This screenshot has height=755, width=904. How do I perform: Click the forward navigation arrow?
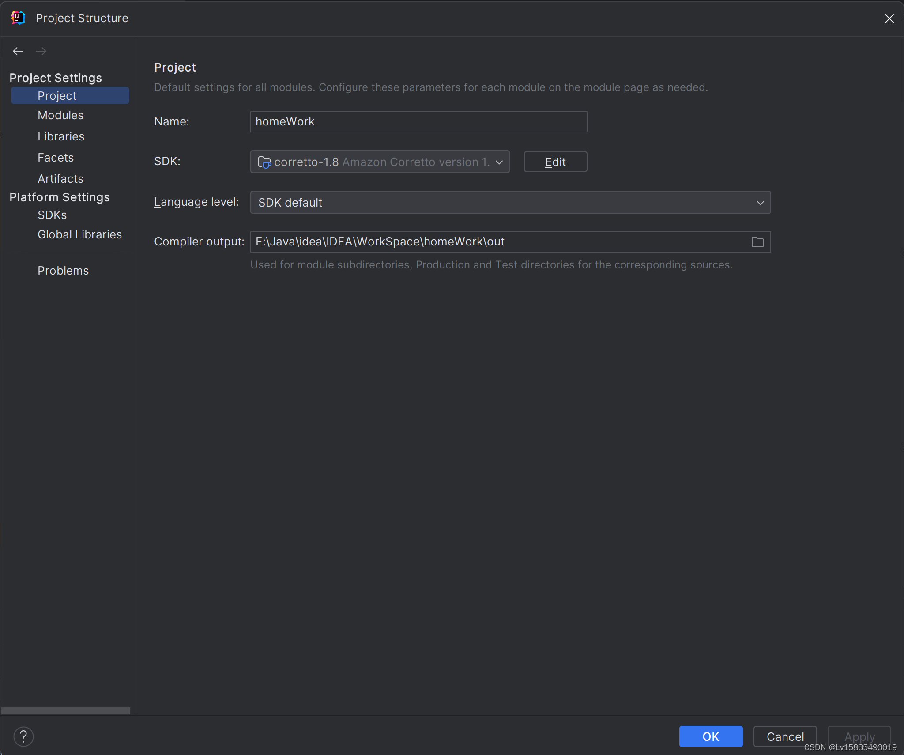coord(41,51)
